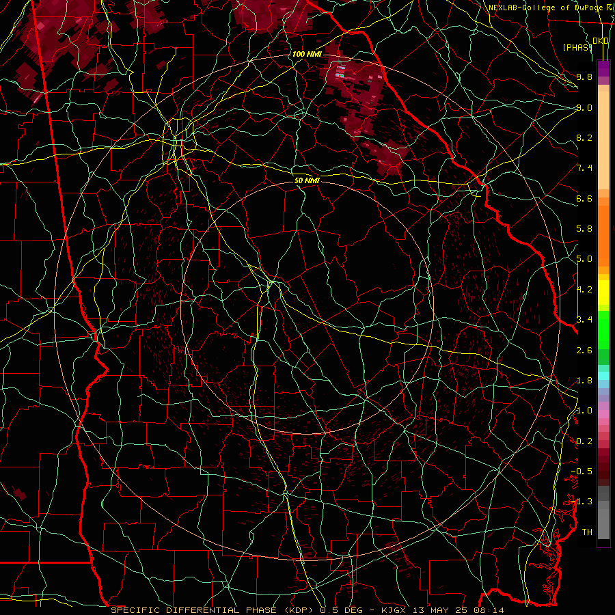Select the 7.4 value on the scale
The image size is (615, 615).
584,168
